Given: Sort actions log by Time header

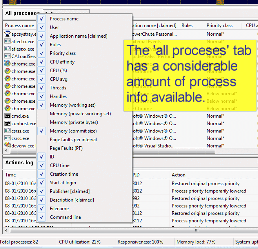Looking at the screenshot, I should [x=20, y=174].
